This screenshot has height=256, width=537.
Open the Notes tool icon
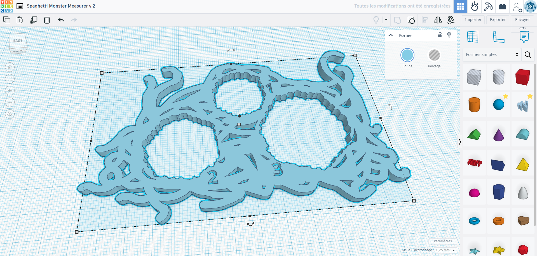[524, 37]
